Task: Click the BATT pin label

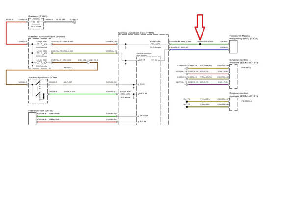Action: pos(142,60)
